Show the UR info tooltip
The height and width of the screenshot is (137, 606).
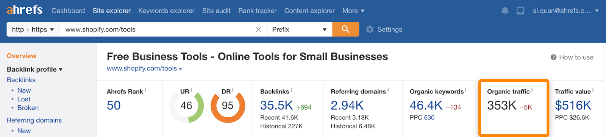point(191,90)
